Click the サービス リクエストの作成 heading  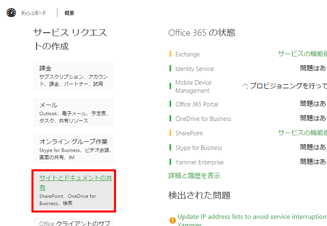70,39
